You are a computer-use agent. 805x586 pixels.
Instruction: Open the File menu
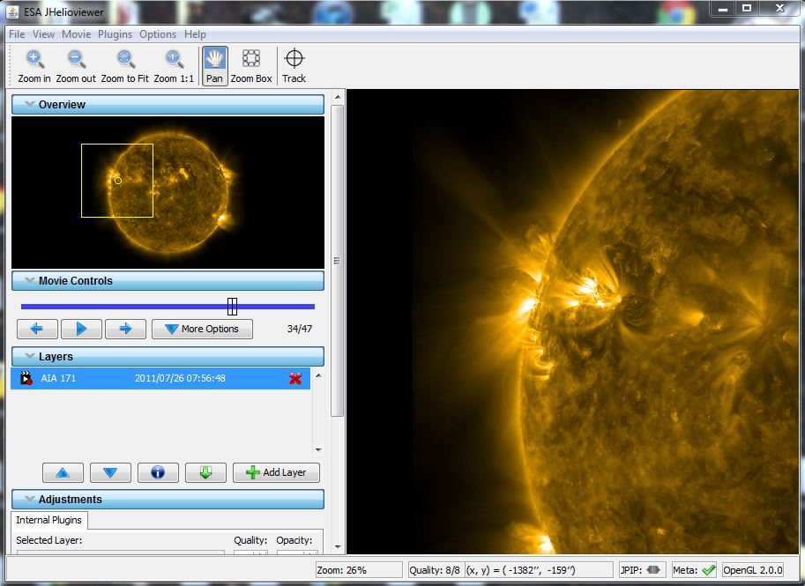pyautogui.click(x=17, y=34)
